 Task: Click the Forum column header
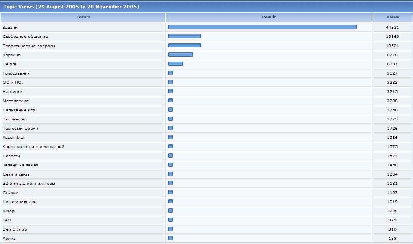[83, 17]
